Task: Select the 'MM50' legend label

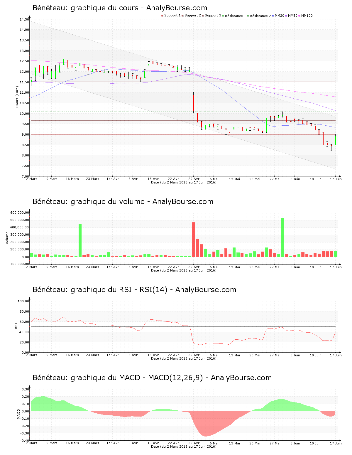Action: [293, 16]
